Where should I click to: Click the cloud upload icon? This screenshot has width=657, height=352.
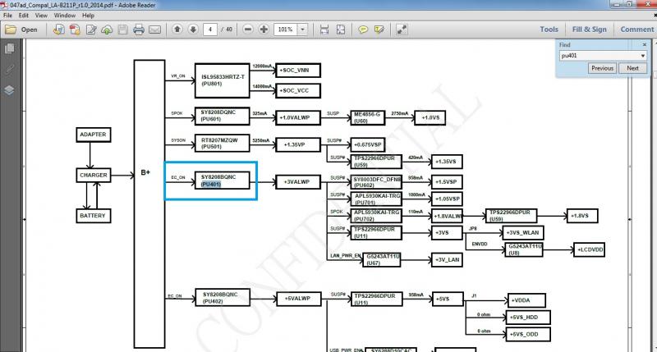click(107, 30)
